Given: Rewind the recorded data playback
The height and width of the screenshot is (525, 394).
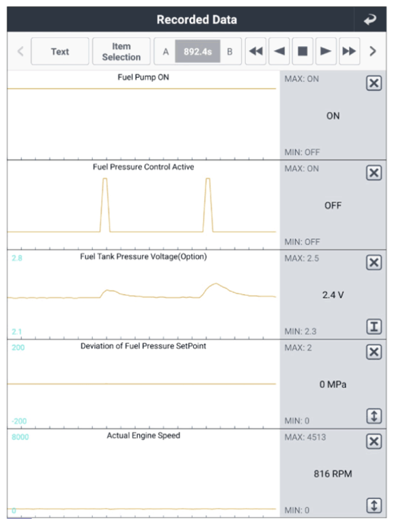Looking at the screenshot, I should tap(256, 51).
